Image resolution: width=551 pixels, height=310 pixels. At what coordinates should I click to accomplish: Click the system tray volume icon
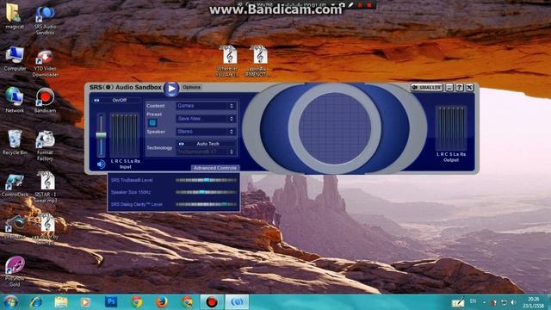pos(513,302)
